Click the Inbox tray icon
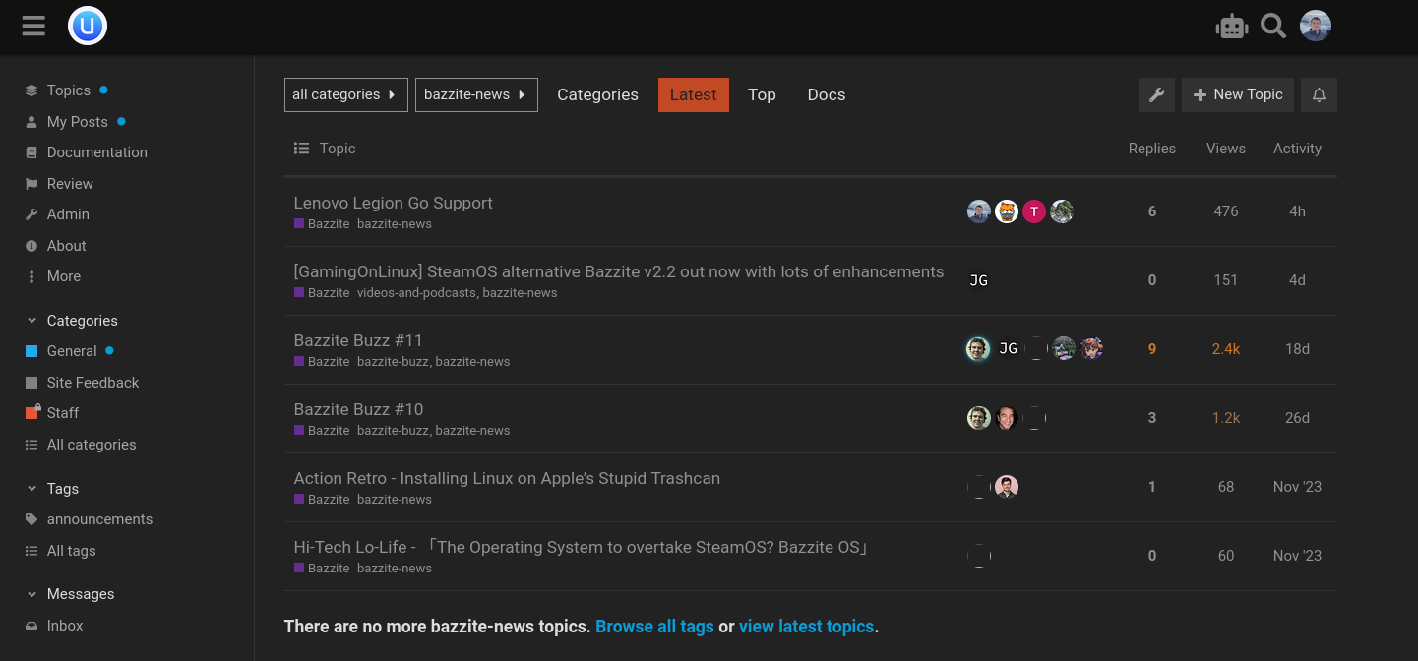 (x=31, y=626)
